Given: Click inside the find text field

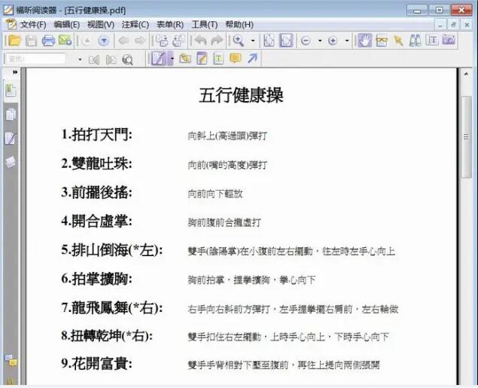Looking at the screenshot, I should tap(35, 59).
